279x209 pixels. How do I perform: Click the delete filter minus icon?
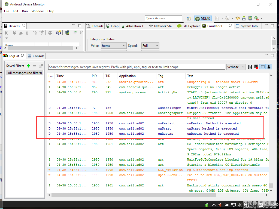35,66
